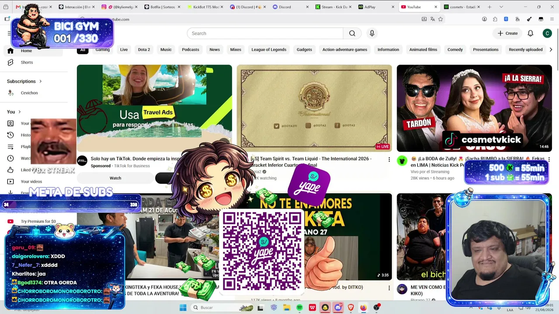Filter feed by News

[214, 50]
